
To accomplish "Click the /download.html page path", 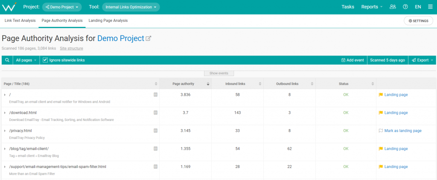I will [x=23, y=113].
